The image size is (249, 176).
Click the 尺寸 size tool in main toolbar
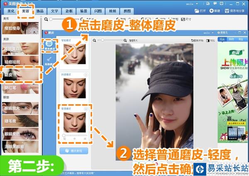[x=186, y=19]
